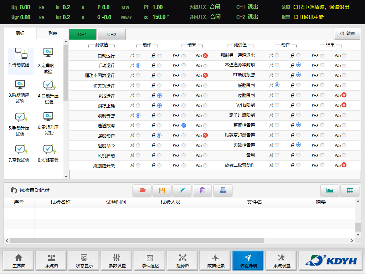
Task: Show the green chart view icon
Action: [330, 191]
